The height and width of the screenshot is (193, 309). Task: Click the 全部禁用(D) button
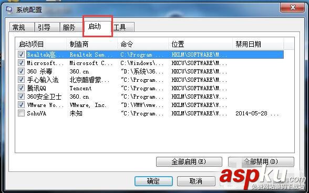click(261, 162)
